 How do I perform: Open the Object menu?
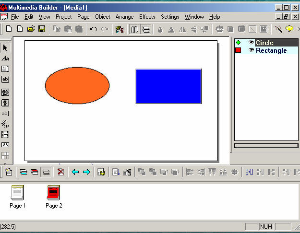click(103, 17)
